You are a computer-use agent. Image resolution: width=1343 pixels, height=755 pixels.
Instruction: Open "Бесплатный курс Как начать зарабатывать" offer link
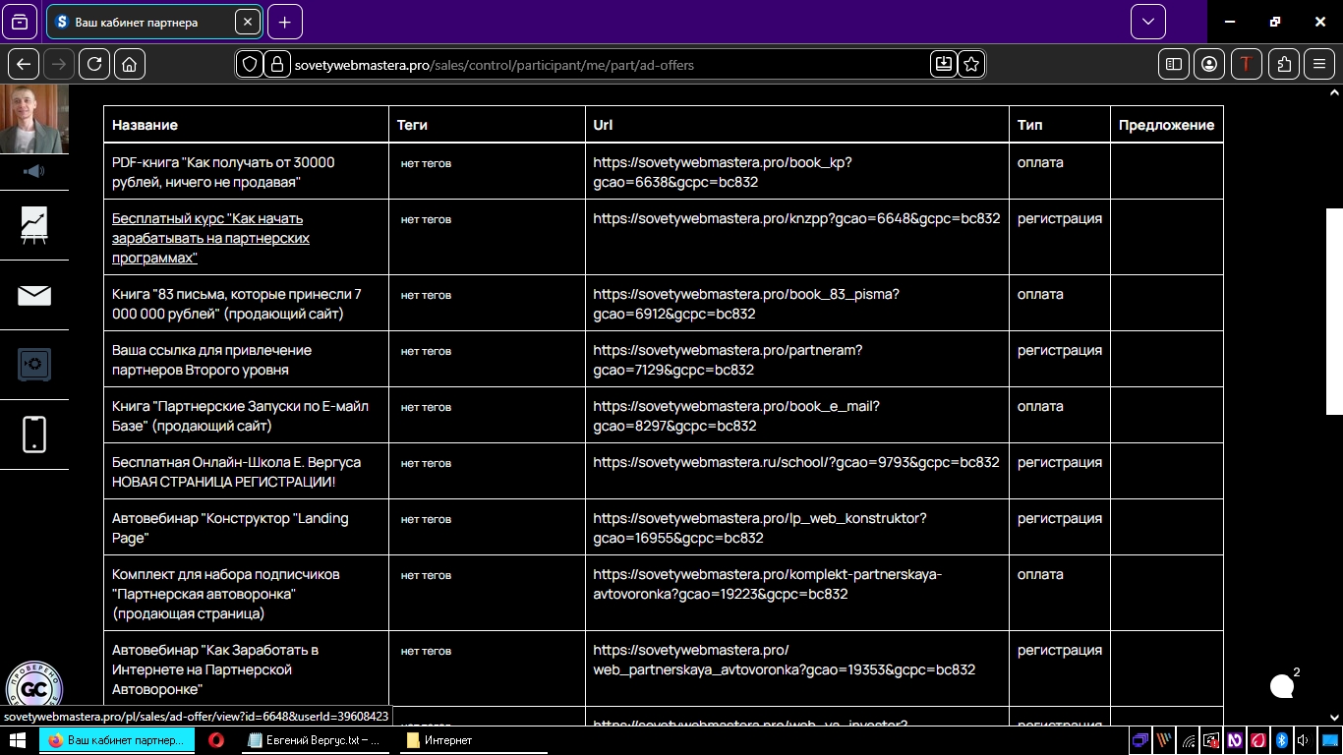pos(210,238)
